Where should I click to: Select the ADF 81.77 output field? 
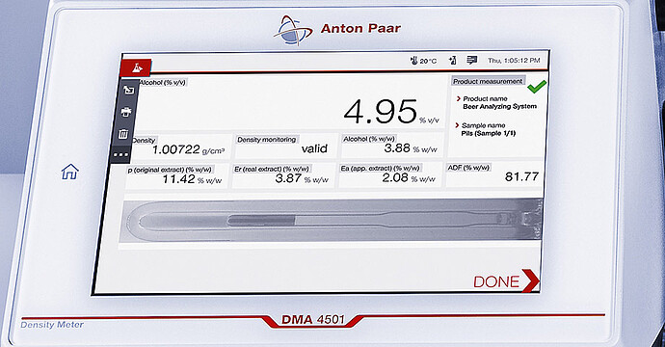point(493,173)
